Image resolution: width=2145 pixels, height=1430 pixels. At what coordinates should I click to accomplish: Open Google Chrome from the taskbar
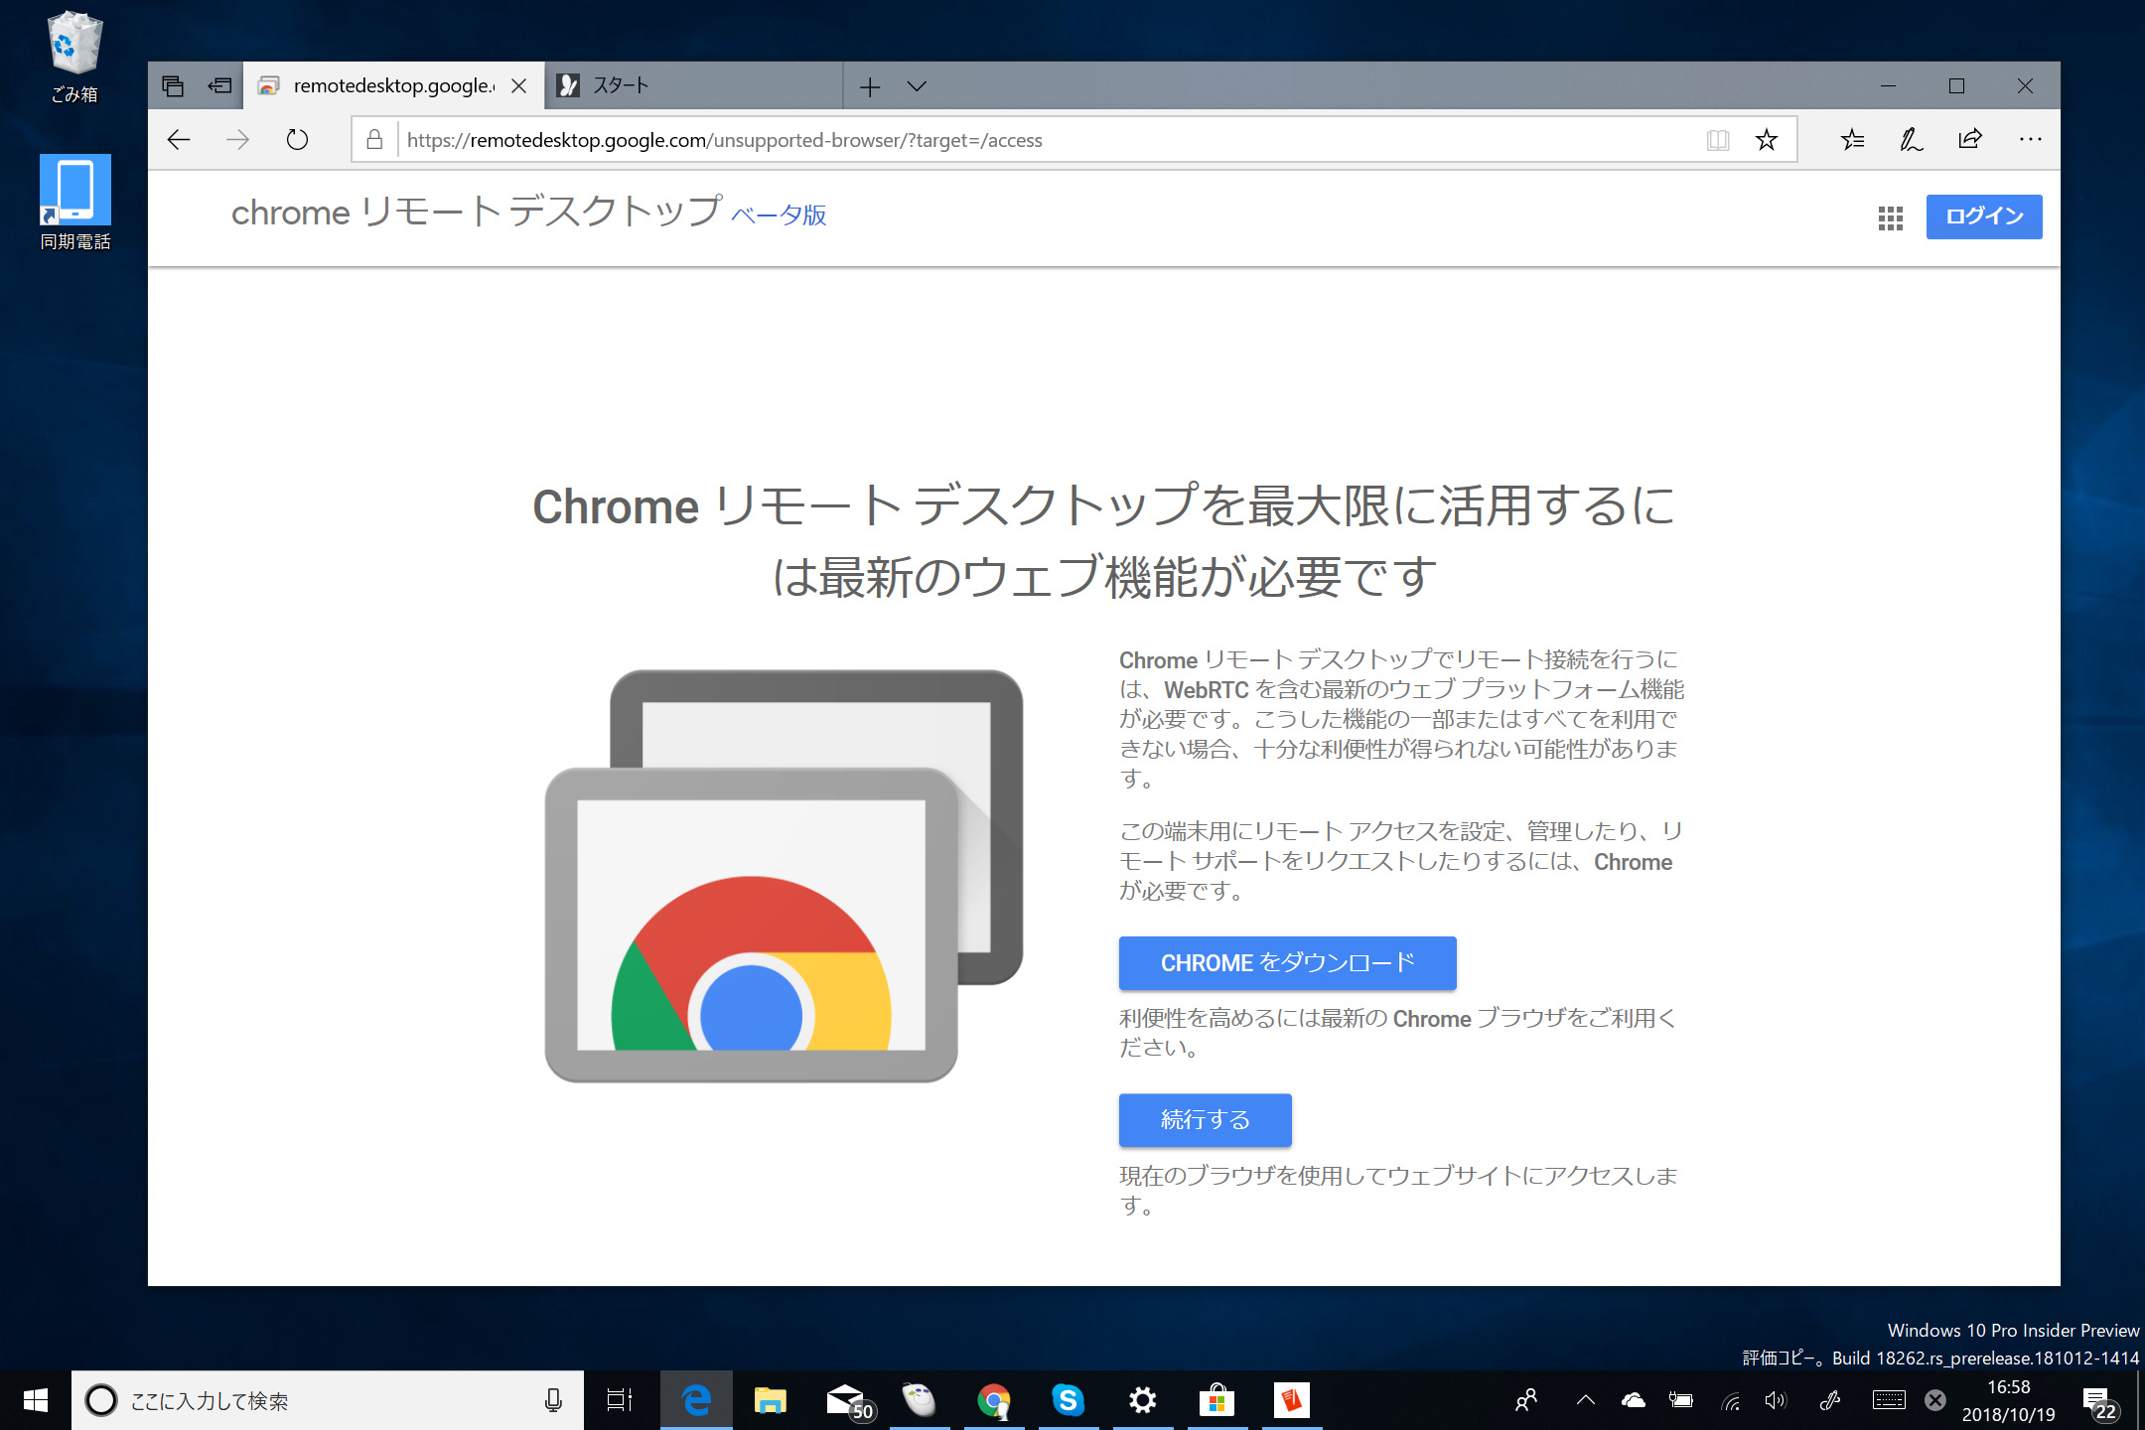tap(994, 1400)
